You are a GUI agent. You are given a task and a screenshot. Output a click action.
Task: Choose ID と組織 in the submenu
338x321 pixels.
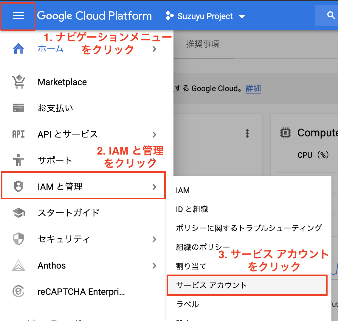click(x=192, y=209)
